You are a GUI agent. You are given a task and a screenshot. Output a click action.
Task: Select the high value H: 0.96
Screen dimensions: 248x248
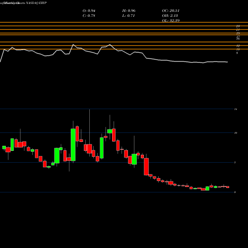pos(129,11)
